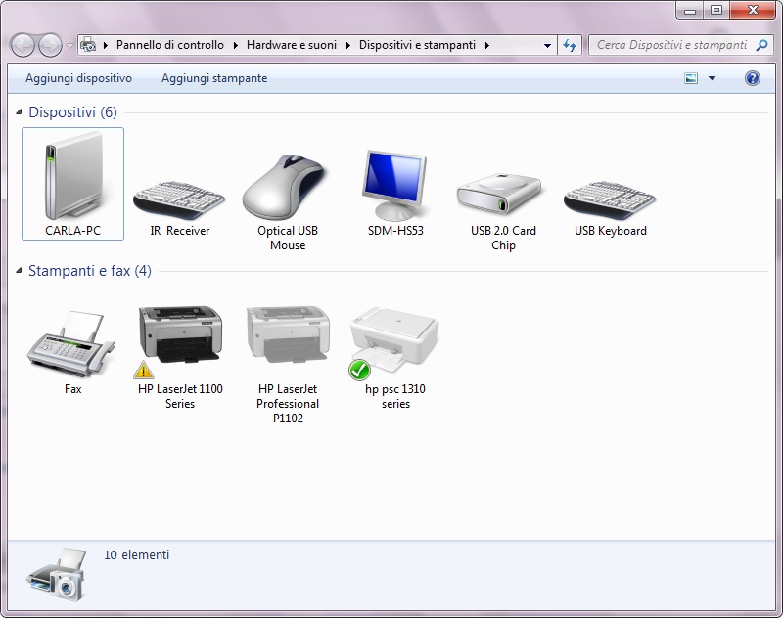
Task: Go to Hardware e suoni breadcrumb
Action: [x=292, y=45]
